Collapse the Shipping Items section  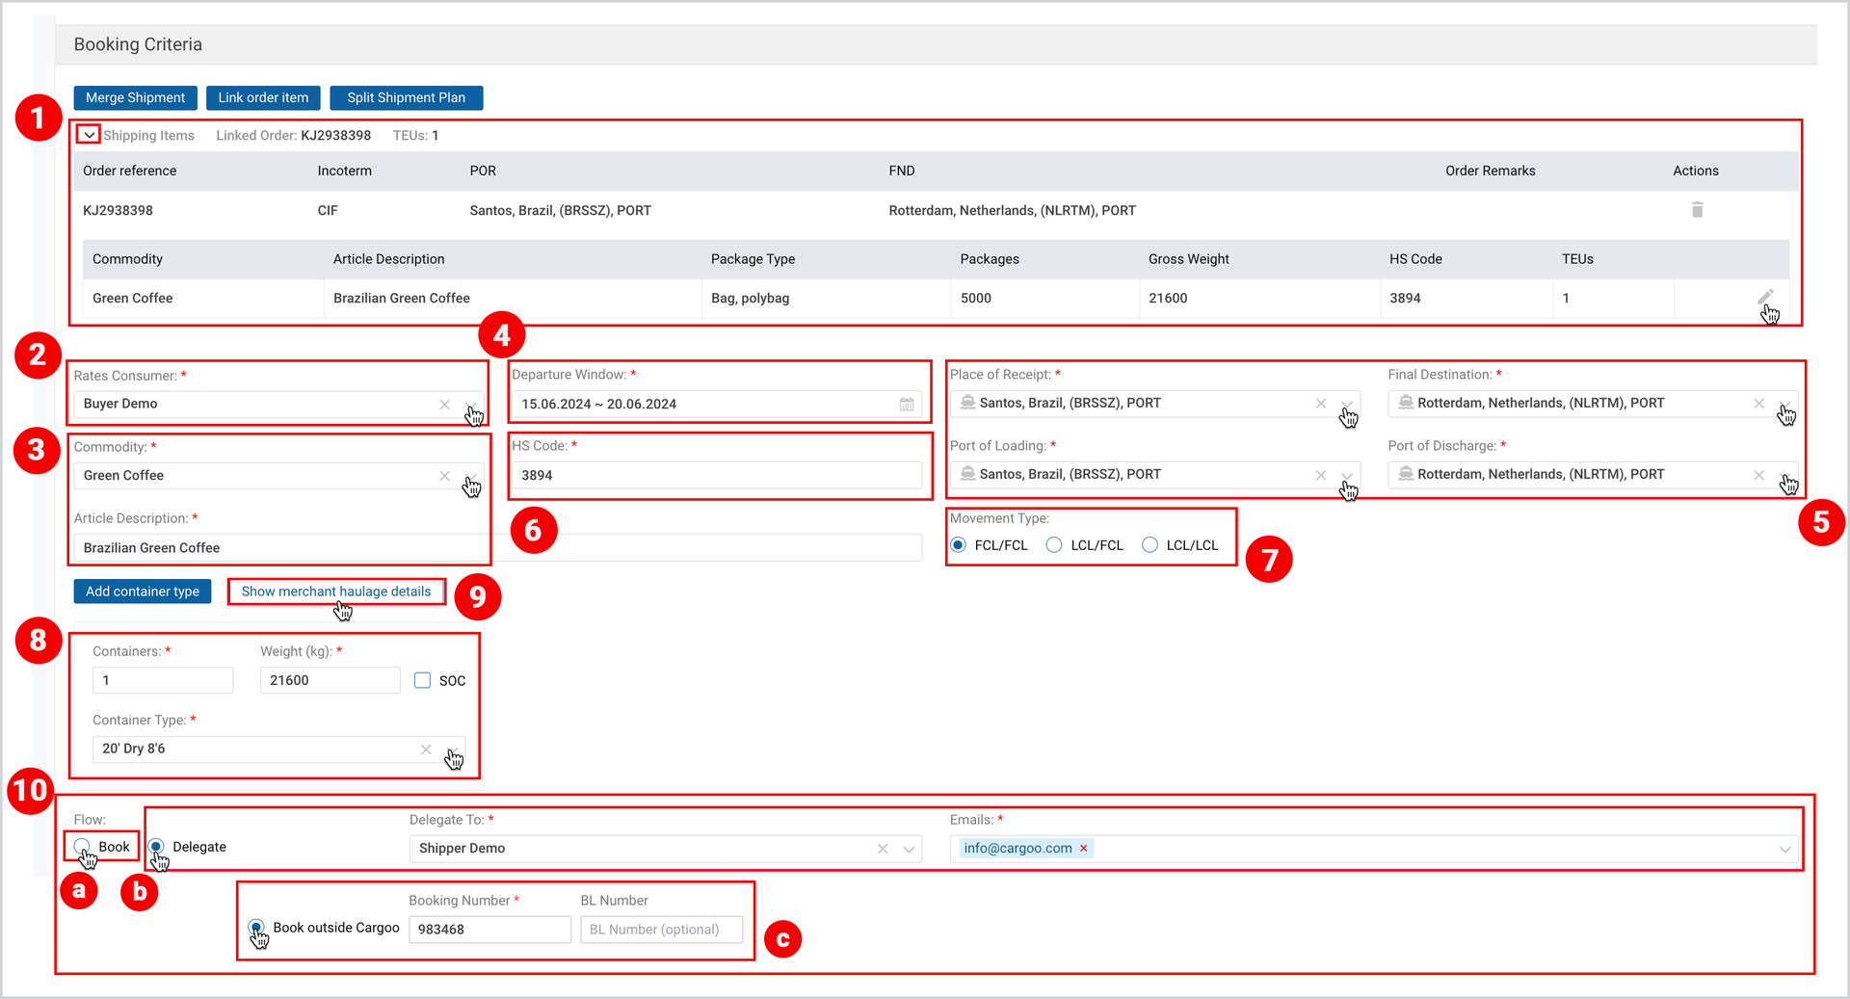(89, 135)
